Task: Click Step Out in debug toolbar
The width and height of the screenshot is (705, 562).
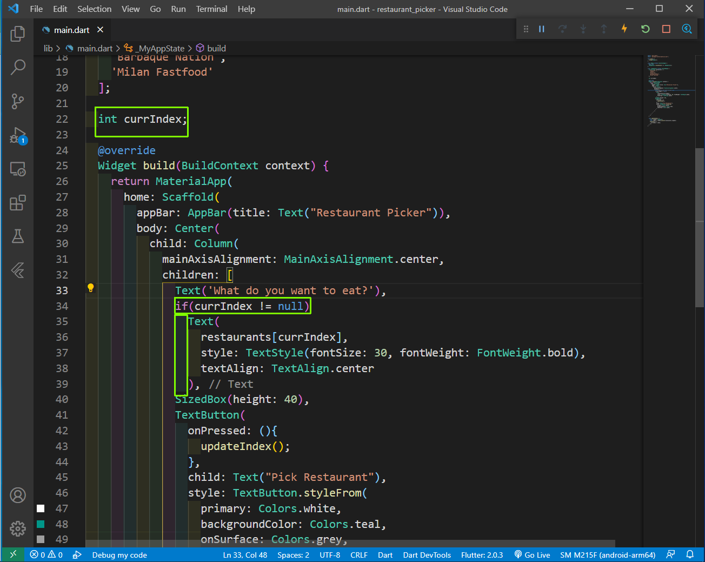Action: pyautogui.click(x=604, y=29)
